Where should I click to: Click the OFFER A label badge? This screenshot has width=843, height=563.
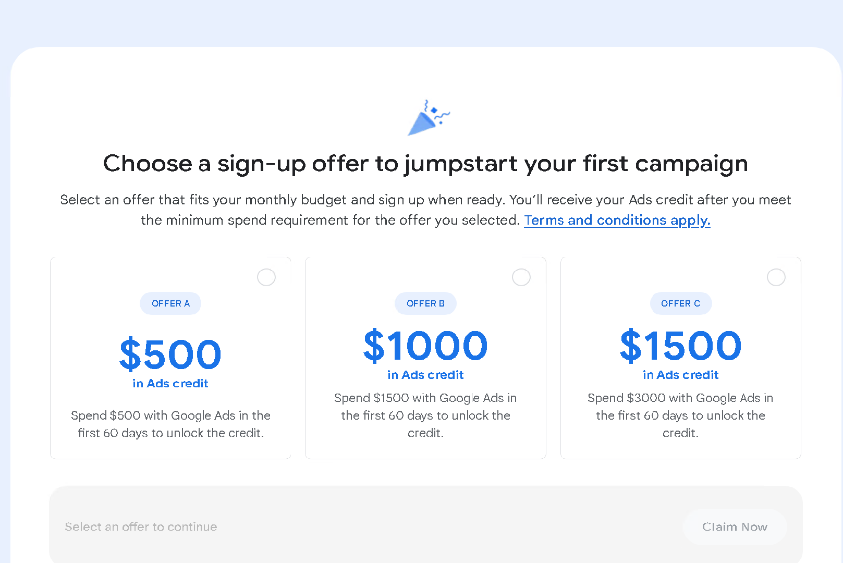coord(170,303)
